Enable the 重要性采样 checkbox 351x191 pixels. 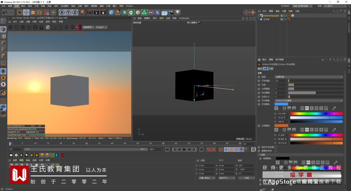(x=276, y=151)
